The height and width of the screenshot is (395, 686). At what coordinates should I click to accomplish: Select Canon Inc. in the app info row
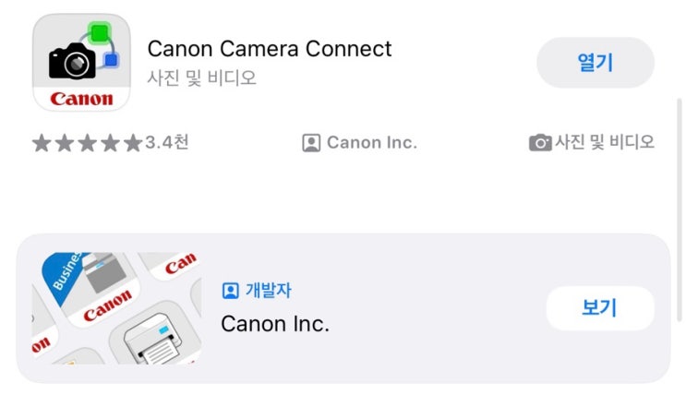[x=371, y=143]
